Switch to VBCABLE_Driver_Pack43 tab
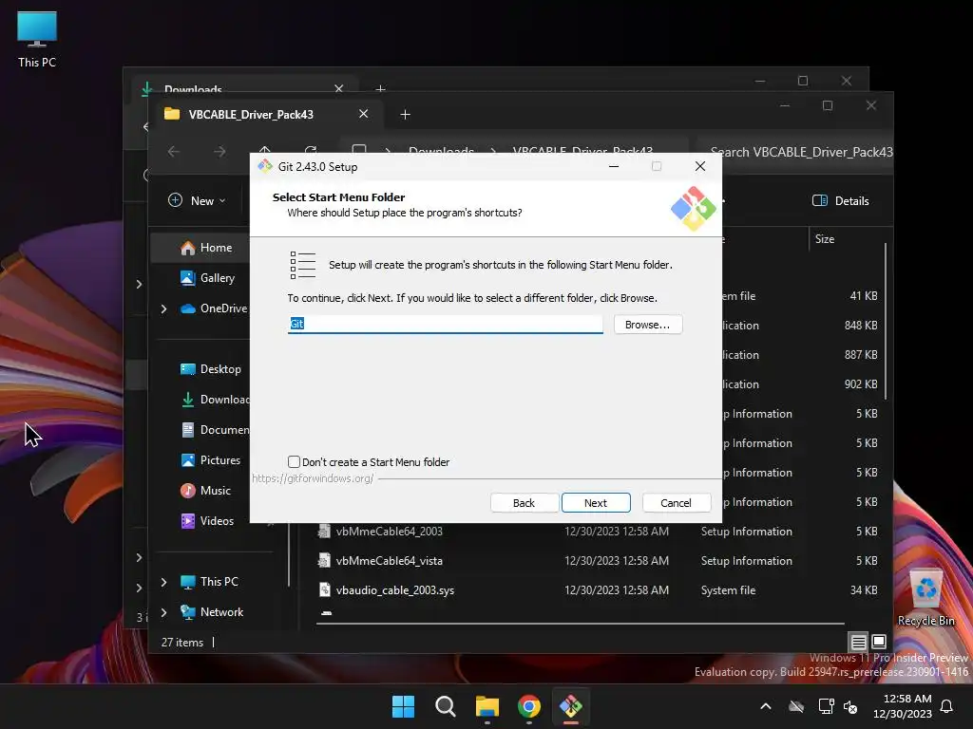Image resolution: width=973 pixels, height=729 pixels. pos(251,115)
